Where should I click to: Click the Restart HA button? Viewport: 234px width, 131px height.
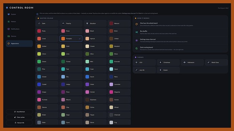(19, 123)
